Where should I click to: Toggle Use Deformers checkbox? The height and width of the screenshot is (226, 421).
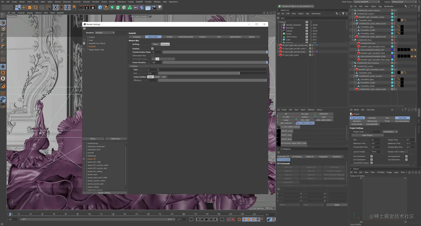point(406,160)
